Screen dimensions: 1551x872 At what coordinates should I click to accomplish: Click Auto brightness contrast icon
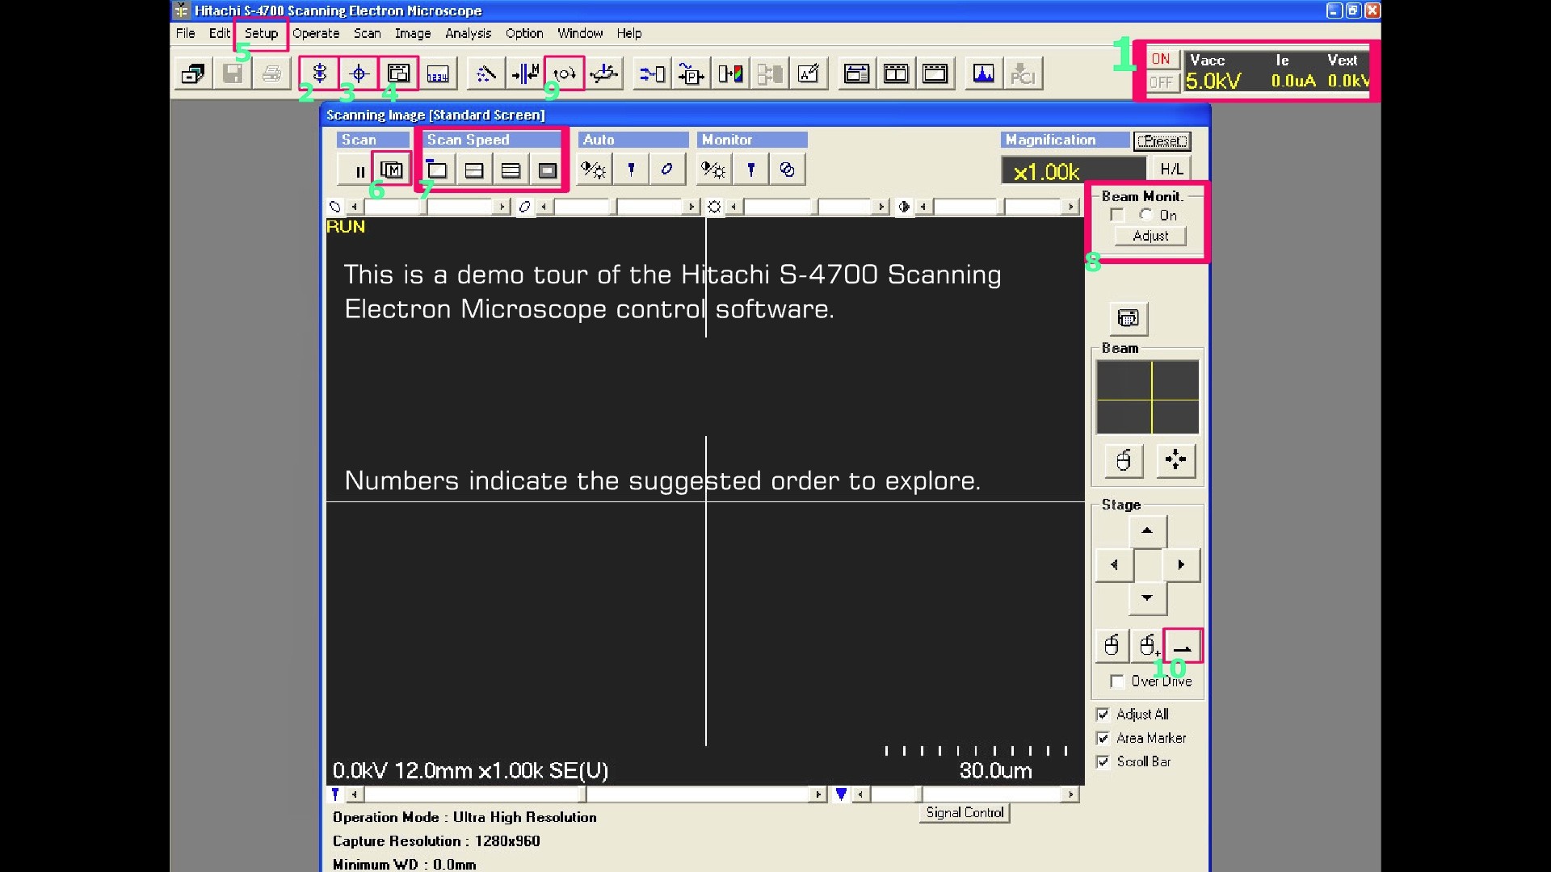(x=594, y=170)
